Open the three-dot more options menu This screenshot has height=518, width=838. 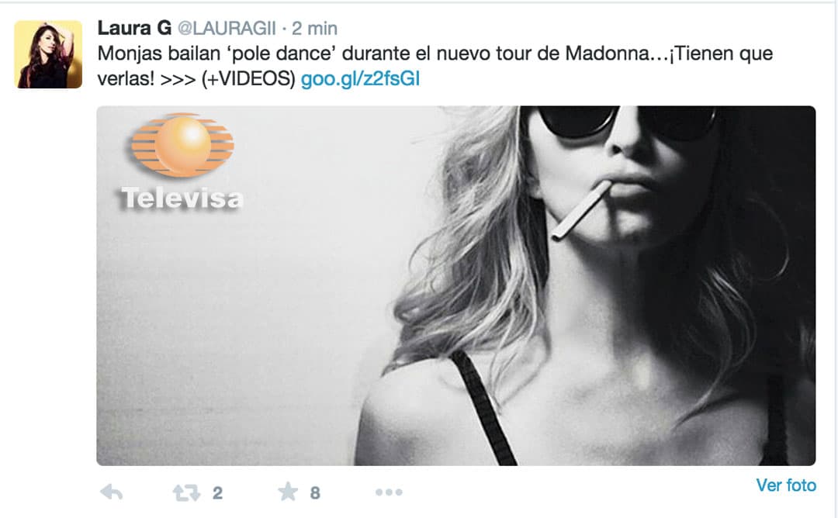point(389,492)
